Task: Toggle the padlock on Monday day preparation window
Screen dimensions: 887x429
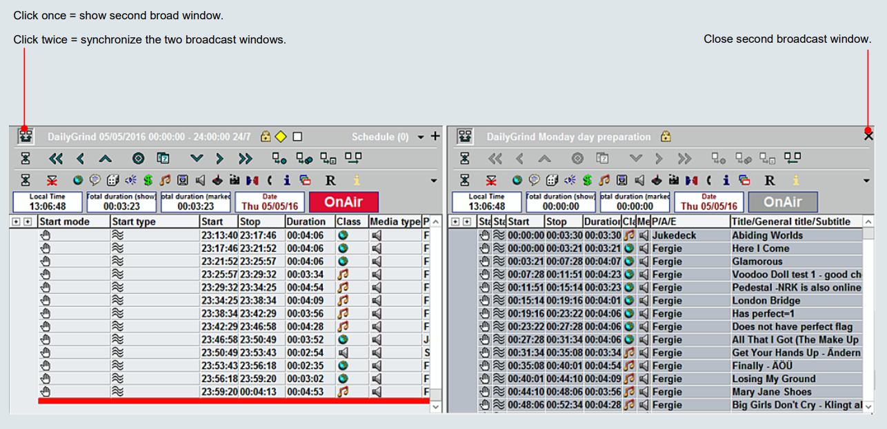Action: (665, 137)
